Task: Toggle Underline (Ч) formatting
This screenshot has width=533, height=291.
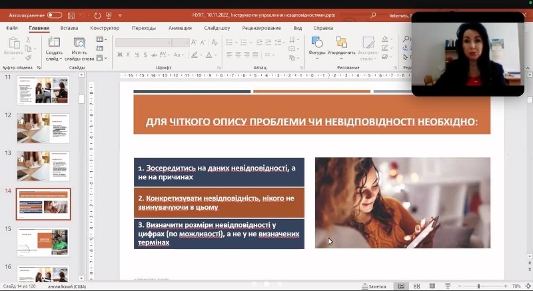Action: [x=137, y=55]
